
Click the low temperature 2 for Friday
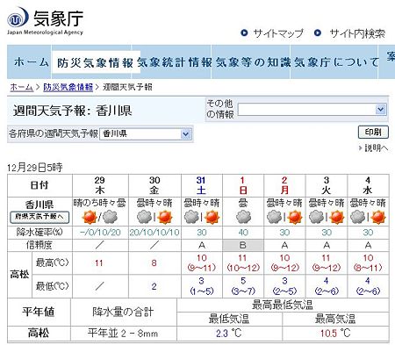pos(154,286)
